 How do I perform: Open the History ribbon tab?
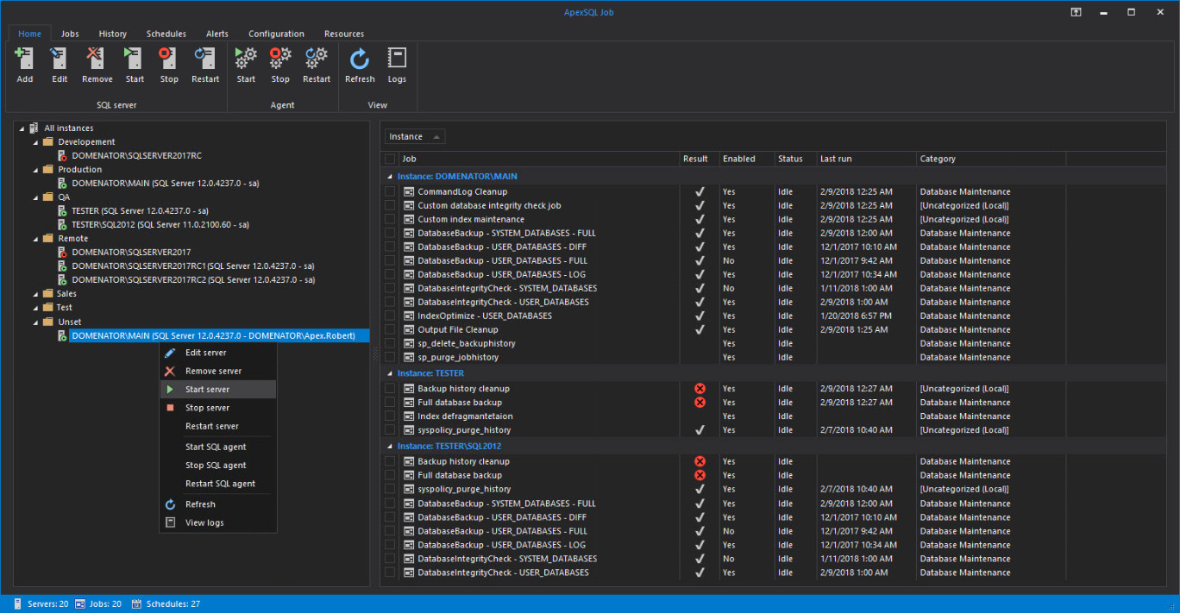pos(113,34)
